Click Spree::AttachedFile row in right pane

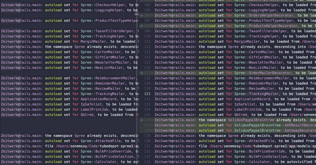coord(235,141)
